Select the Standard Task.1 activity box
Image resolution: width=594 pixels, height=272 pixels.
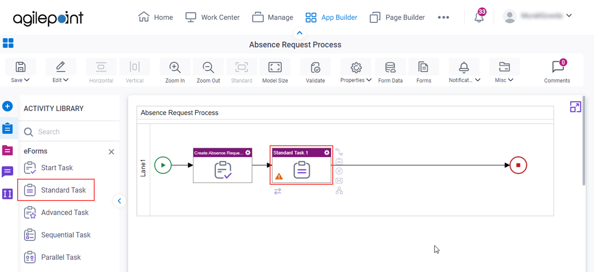pos(302,166)
